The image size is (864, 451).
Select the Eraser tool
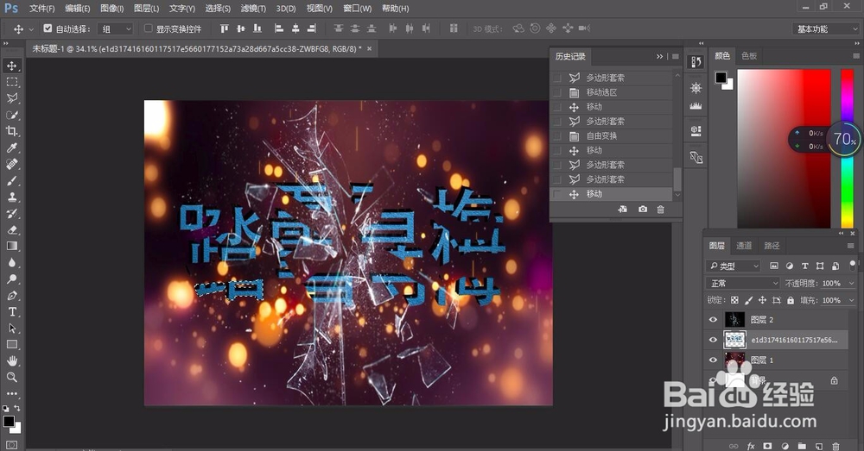click(11, 230)
